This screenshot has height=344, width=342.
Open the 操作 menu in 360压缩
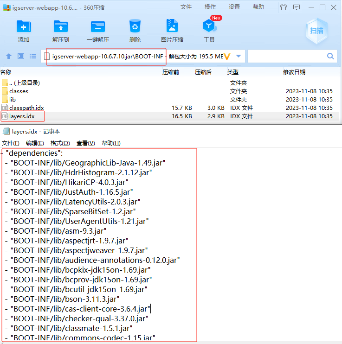click(x=210, y=7)
